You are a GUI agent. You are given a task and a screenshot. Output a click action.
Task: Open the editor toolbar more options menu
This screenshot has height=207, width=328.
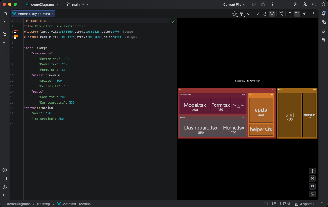pos(313,14)
